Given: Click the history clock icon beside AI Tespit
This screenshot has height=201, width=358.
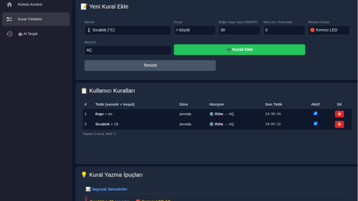Looking at the screenshot, I should click(9, 34).
